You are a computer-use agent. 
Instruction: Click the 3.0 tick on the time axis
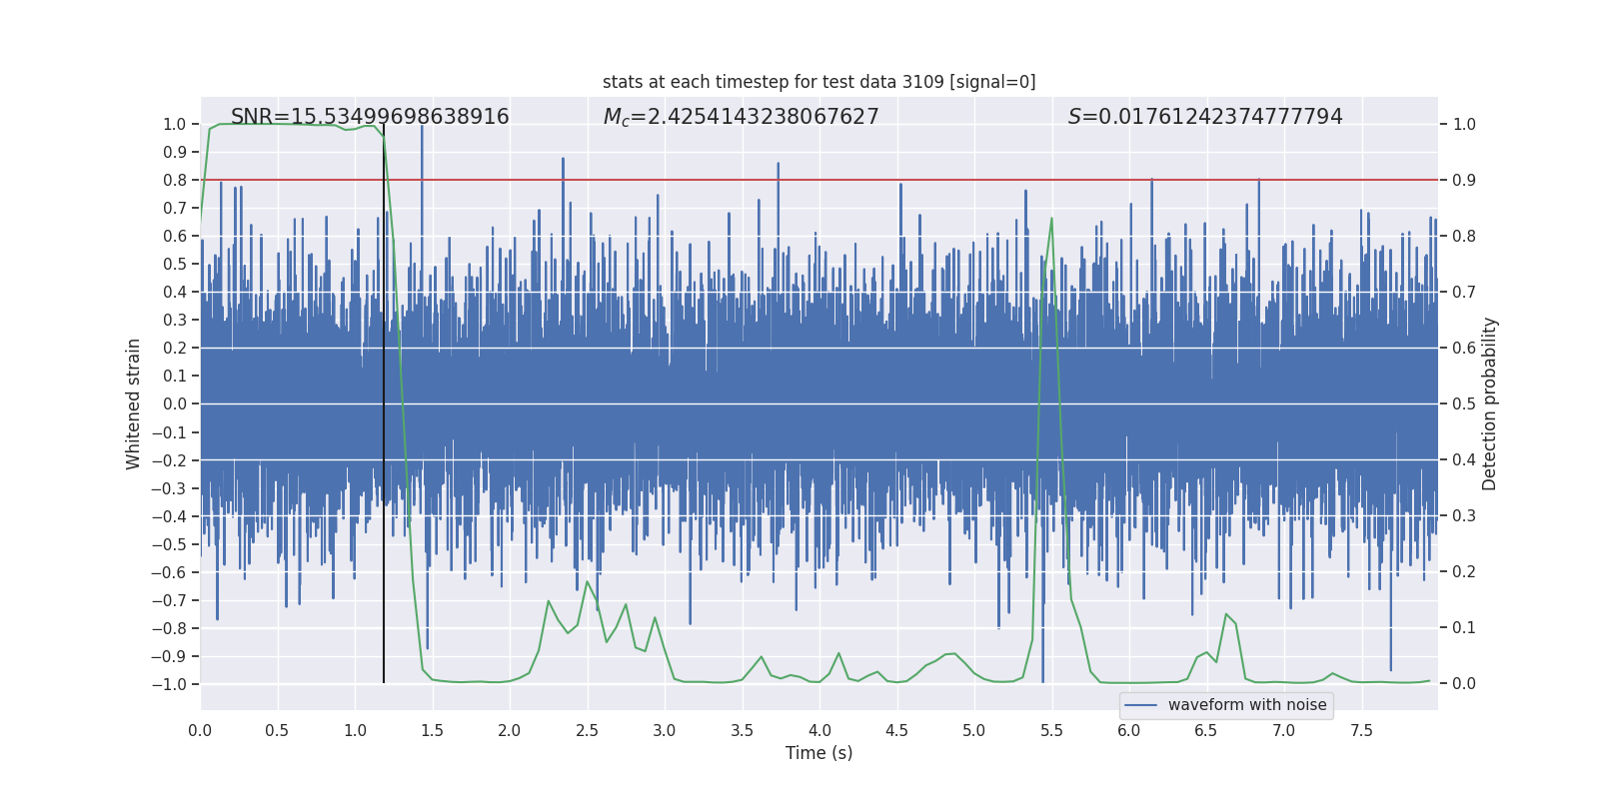[665, 730]
